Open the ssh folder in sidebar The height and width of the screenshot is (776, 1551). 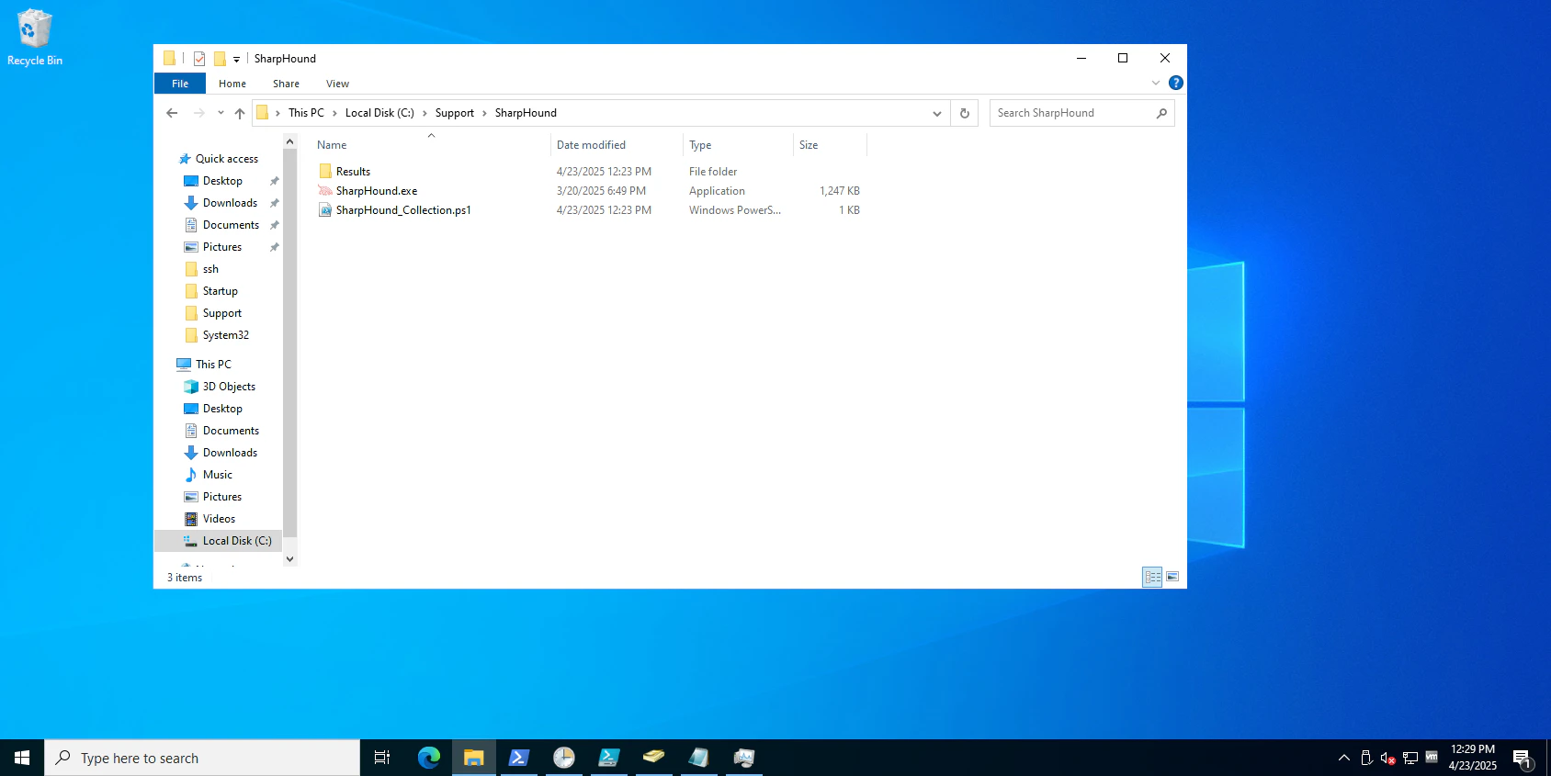click(x=210, y=269)
